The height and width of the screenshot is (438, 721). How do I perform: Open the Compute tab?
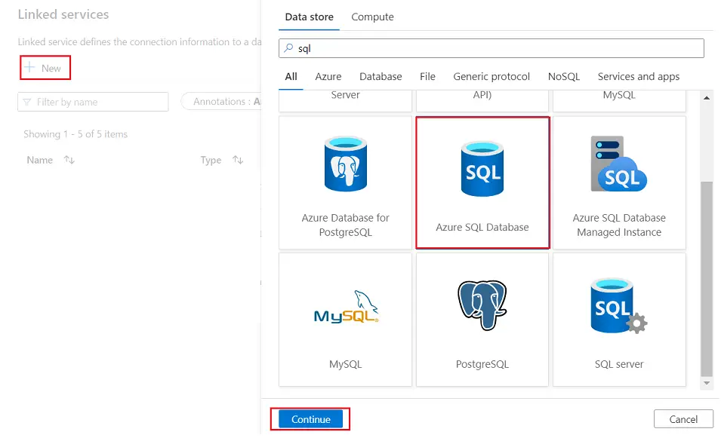coord(372,17)
